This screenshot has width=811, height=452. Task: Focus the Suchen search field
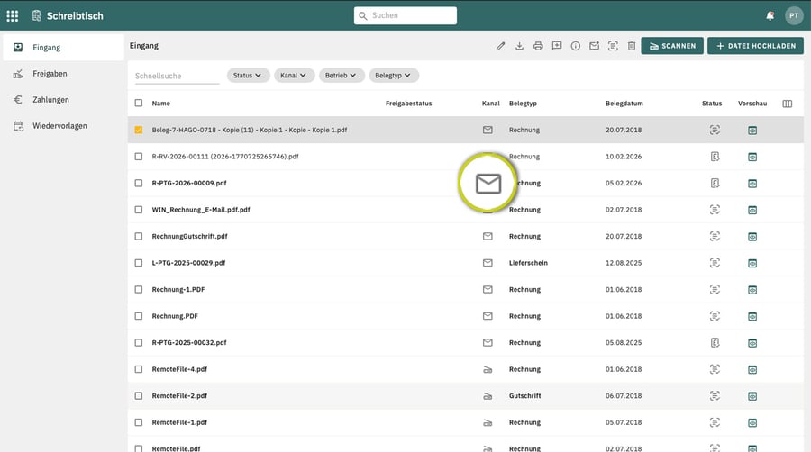[x=405, y=15]
